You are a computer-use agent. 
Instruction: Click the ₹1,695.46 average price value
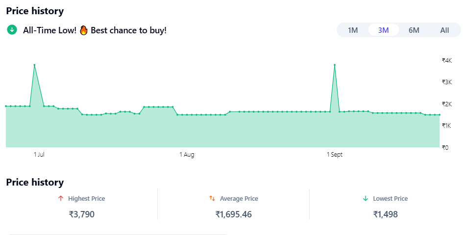[x=233, y=214]
